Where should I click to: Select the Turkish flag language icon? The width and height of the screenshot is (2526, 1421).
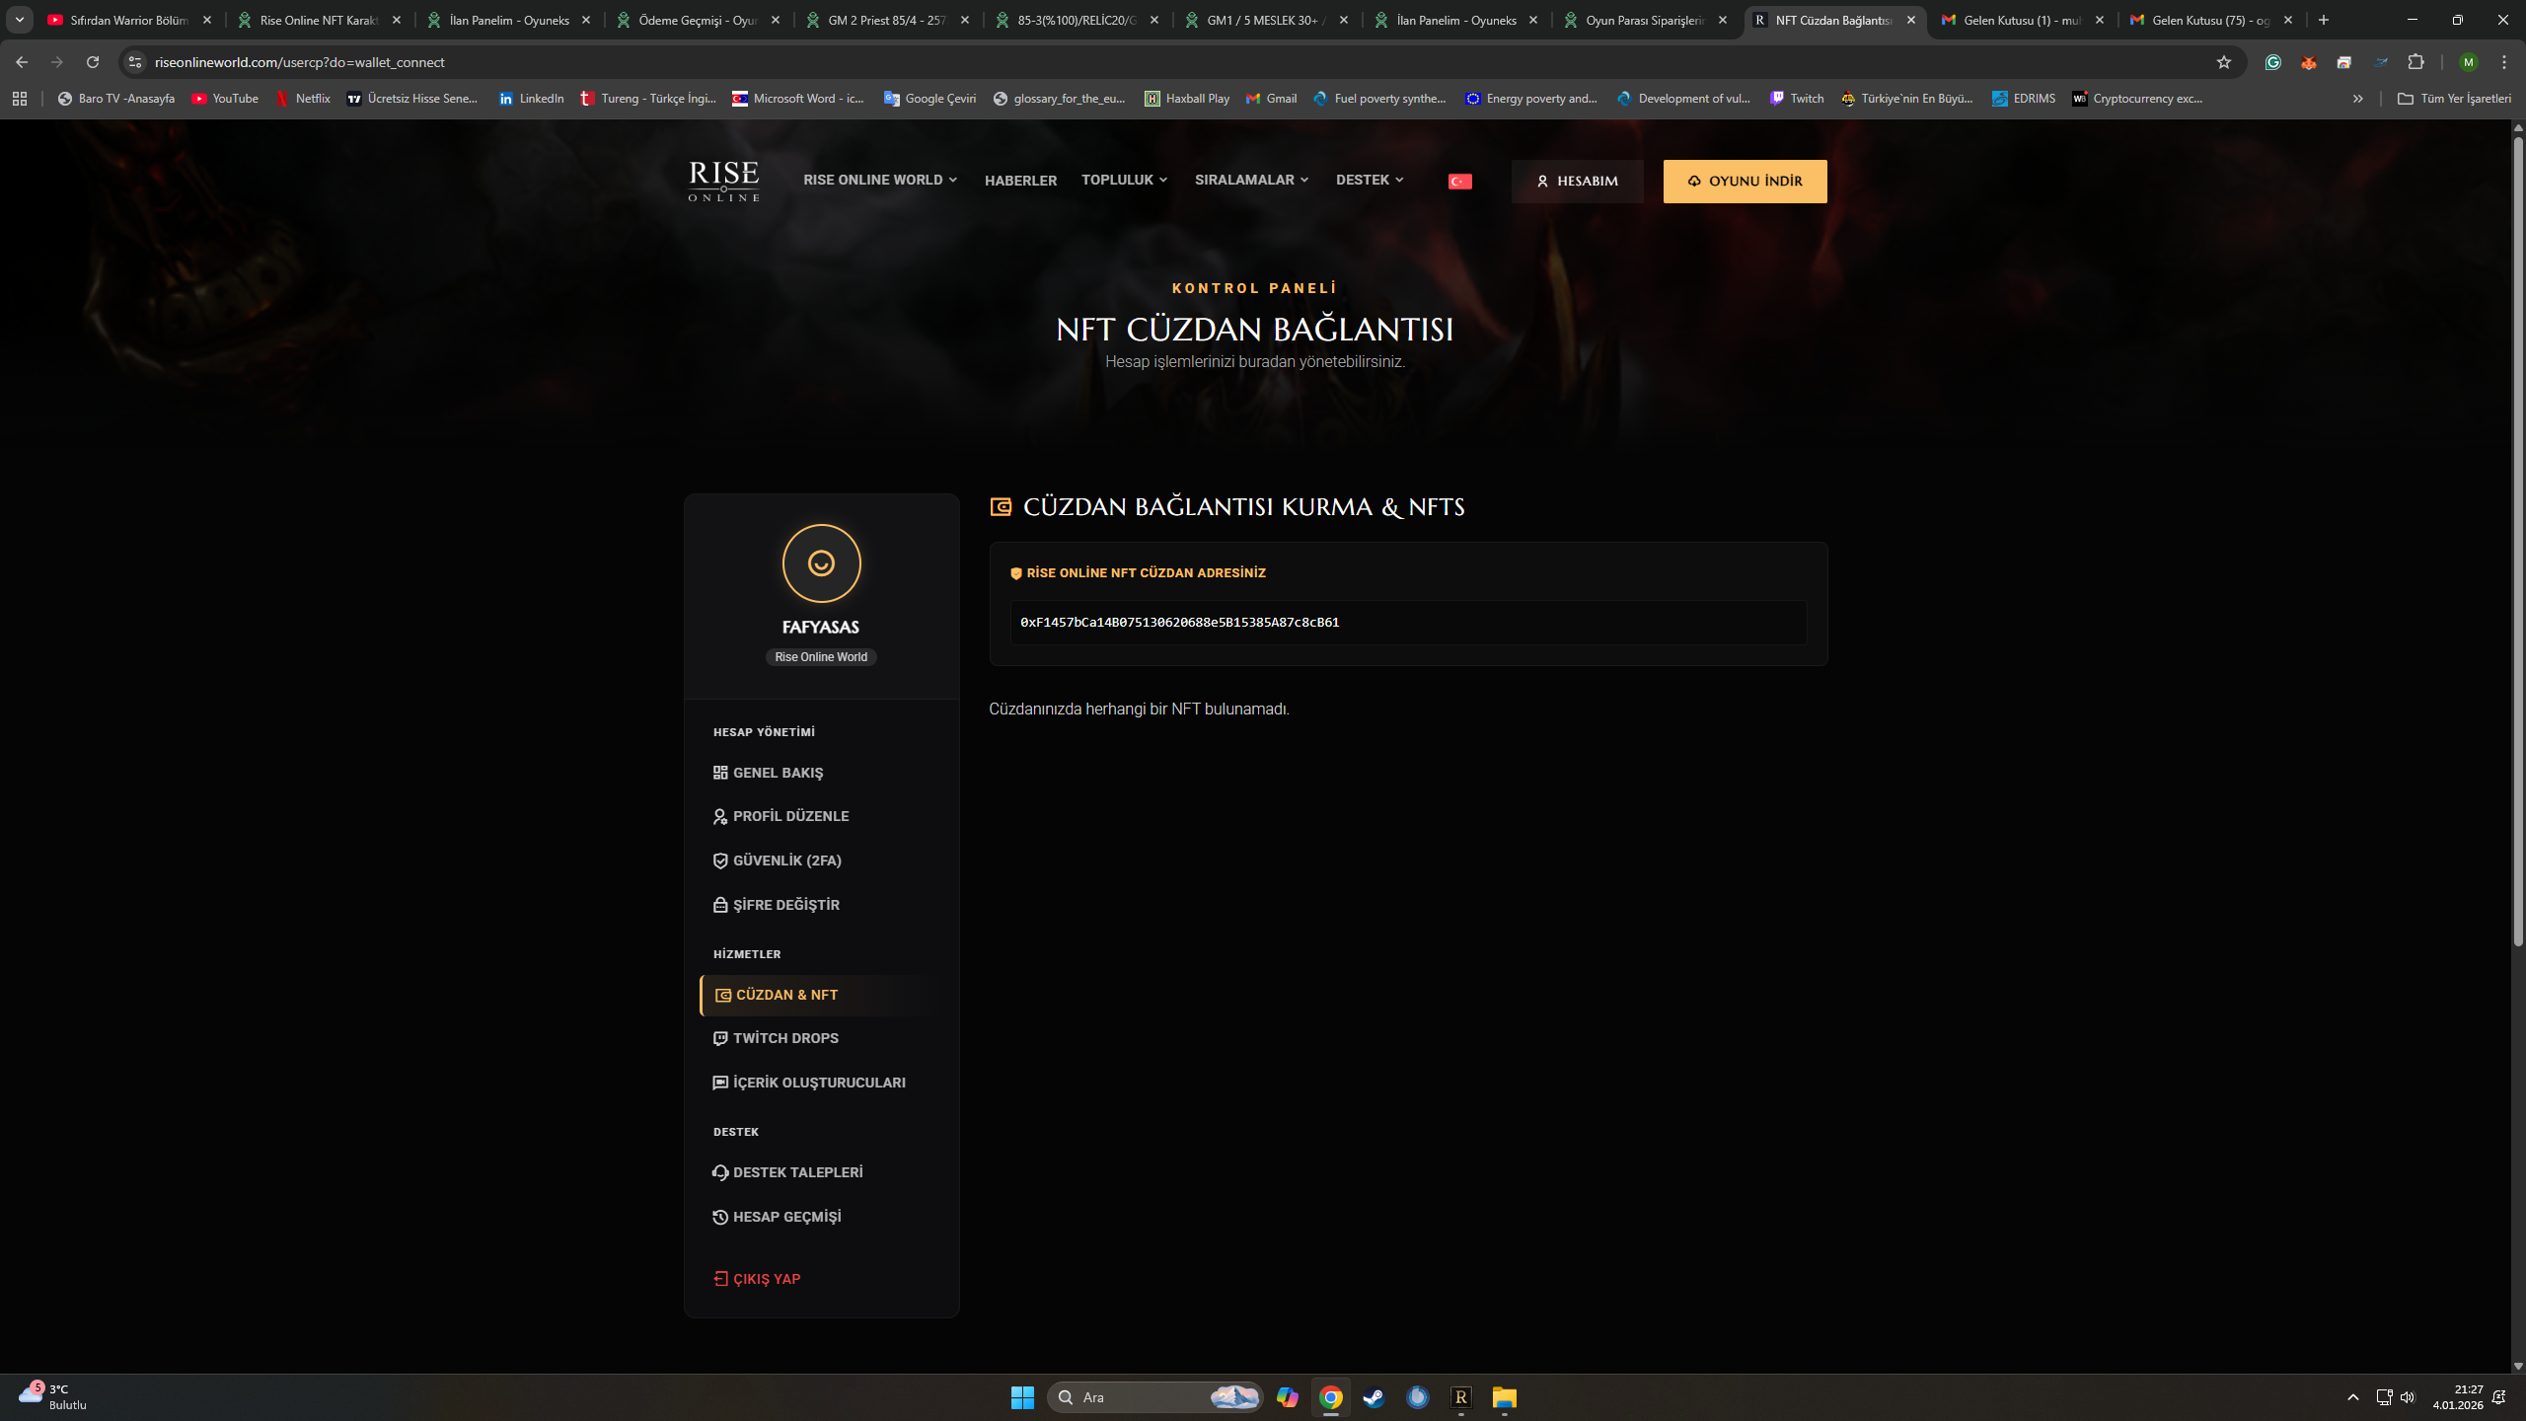coord(1459,182)
